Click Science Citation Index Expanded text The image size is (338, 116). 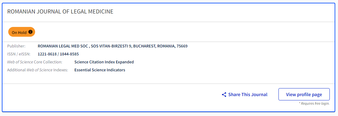[x=104, y=62]
